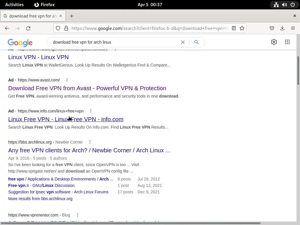Click the horizontal scrollbar at the bottom
Viewport: 300px width, 225px height.
[x=131, y=223]
